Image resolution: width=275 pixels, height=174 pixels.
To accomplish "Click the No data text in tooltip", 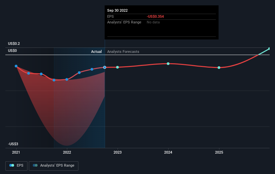I will [153, 22].
